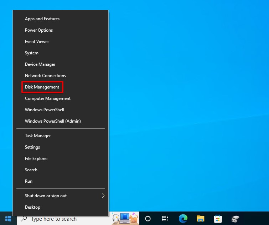Select Power Options in the context menu
269x225 pixels.
pyautogui.click(x=61, y=30)
